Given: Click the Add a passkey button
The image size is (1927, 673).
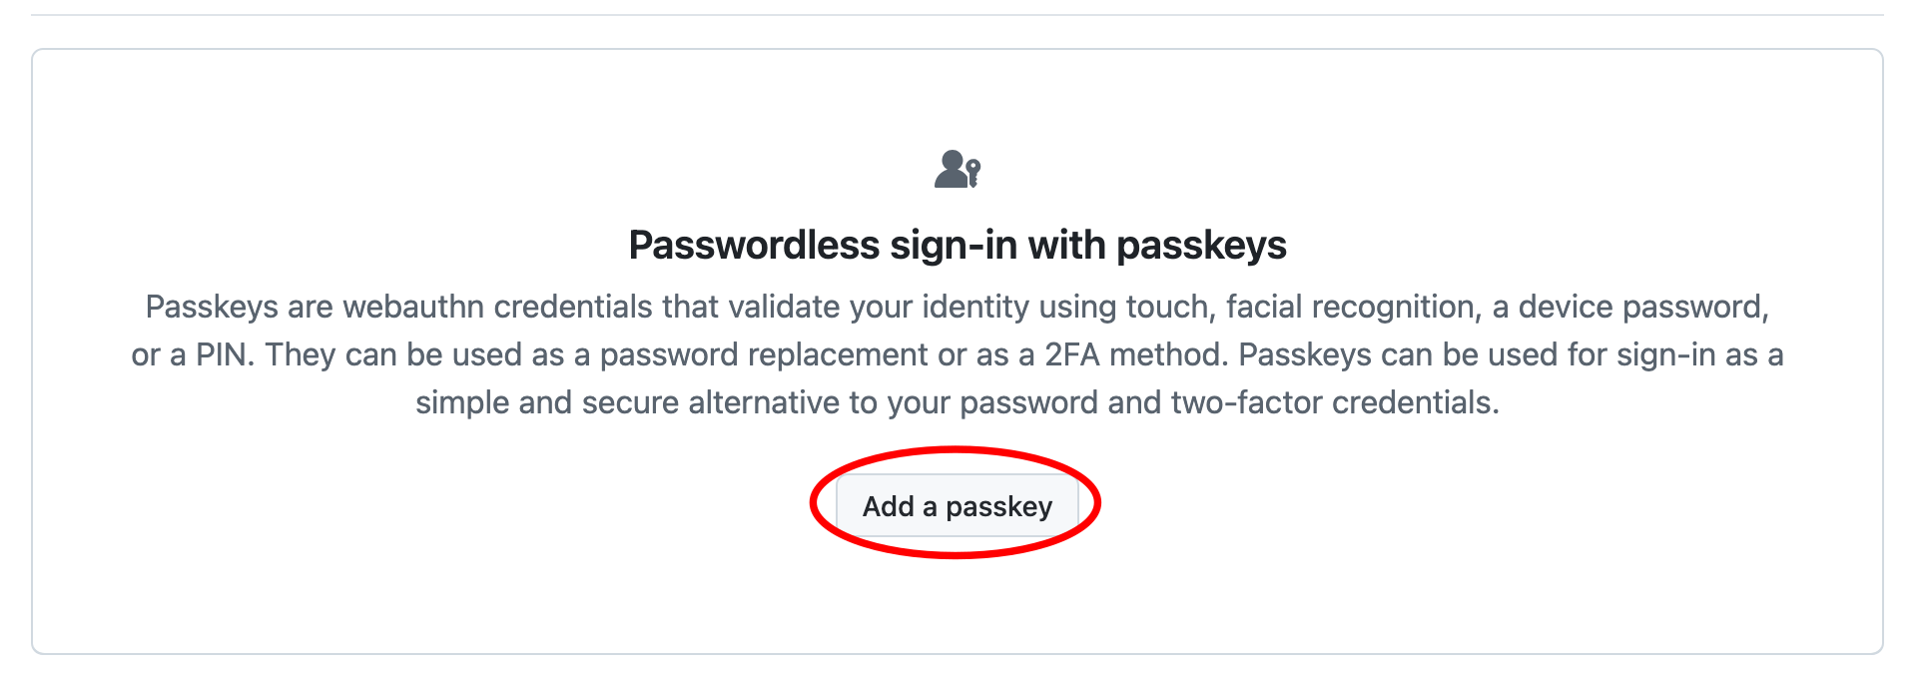Looking at the screenshot, I should (x=957, y=506).
